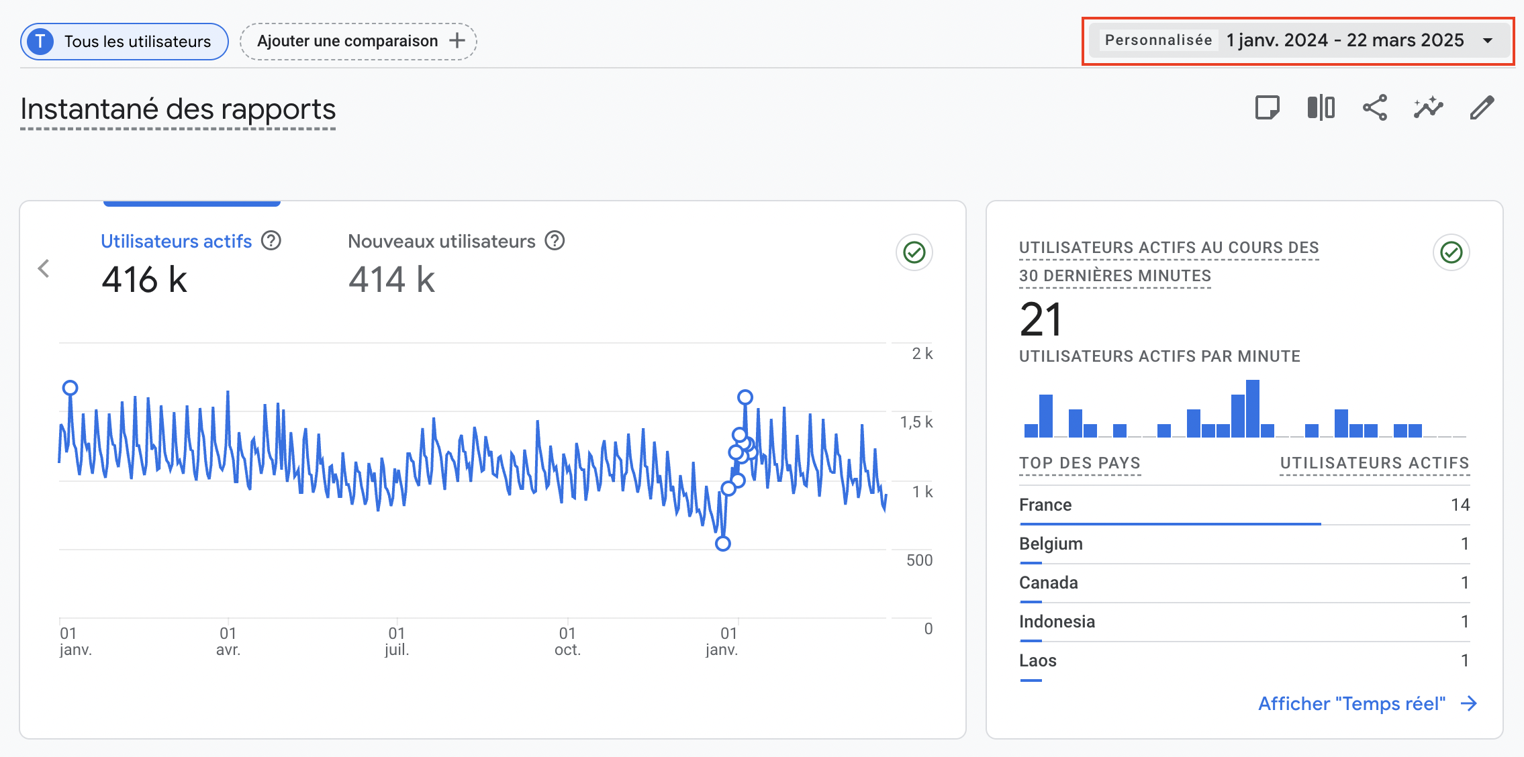Click the plus icon to add comparison
1524x757 pixels.
(457, 41)
